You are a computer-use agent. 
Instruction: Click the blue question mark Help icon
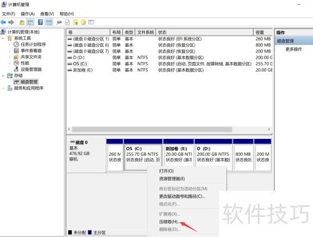(x=40, y=22)
